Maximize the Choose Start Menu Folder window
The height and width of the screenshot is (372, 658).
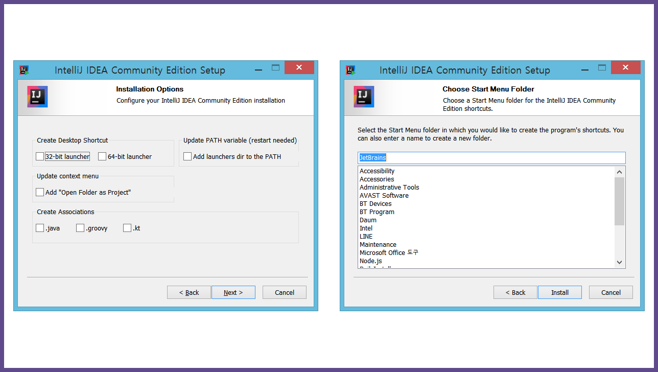click(x=602, y=67)
